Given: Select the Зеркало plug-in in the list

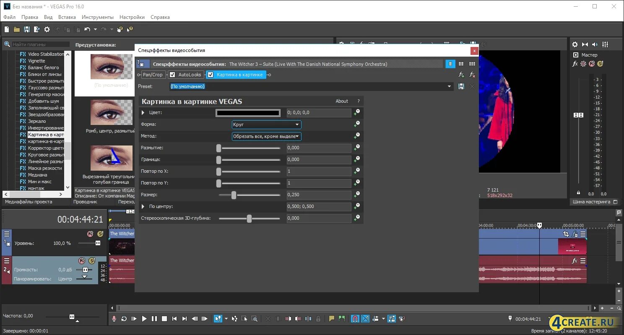Looking at the screenshot, I should (x=37, y=121).
